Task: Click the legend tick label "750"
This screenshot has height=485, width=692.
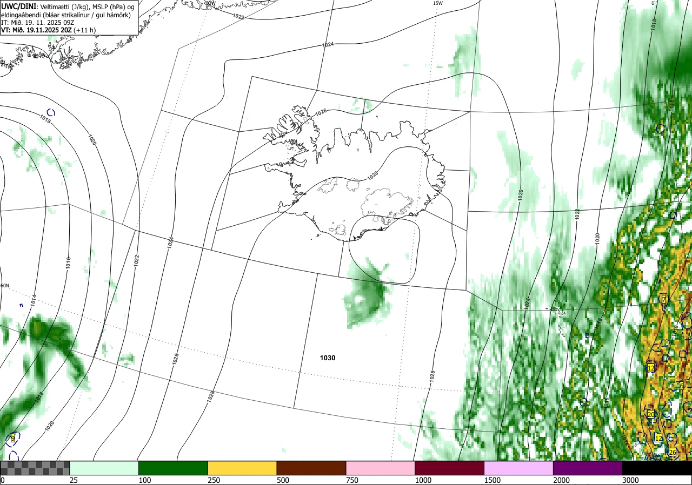Action: pyautogui.click(x=352, y=480)
